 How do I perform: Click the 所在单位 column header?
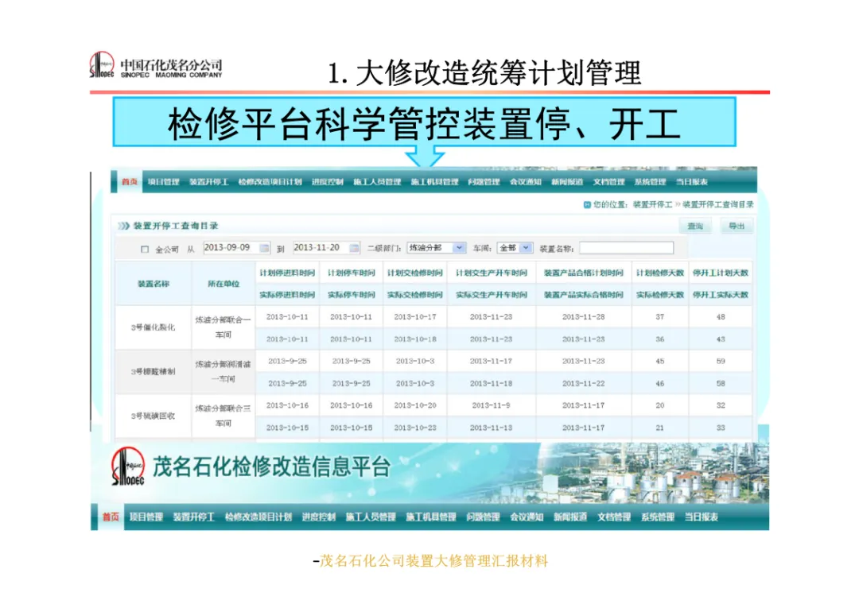point(223,284)
